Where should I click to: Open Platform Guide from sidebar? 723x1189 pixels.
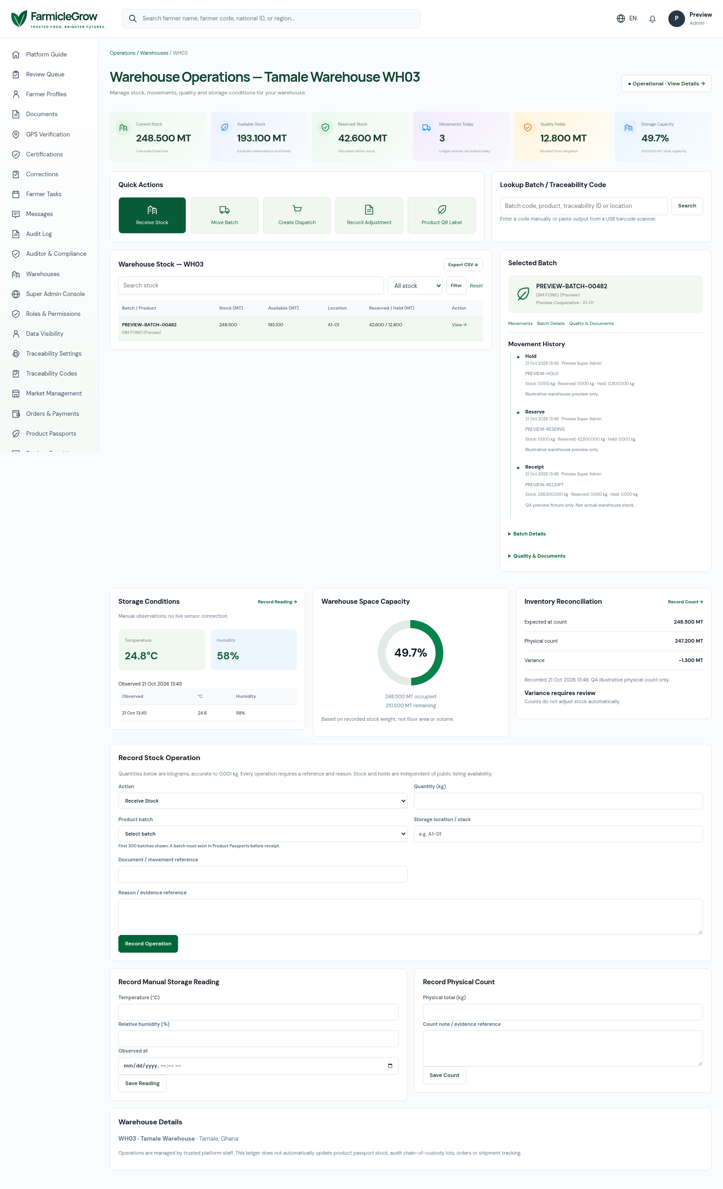click(x=47, y=55)
